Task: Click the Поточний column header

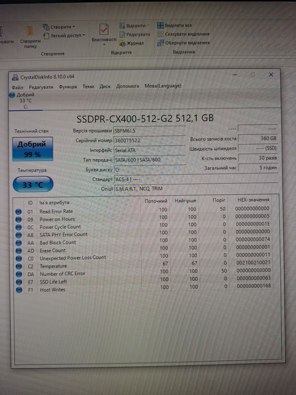Action: click(156, 201)
